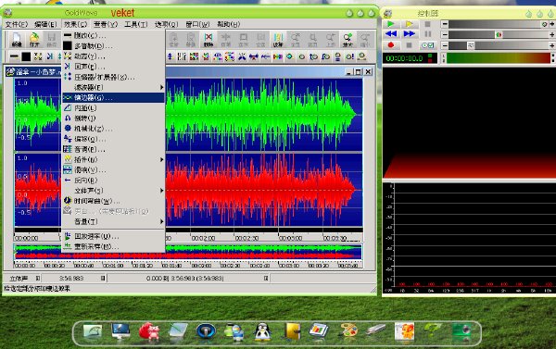Screen dimensions: 556x349
Task: Click the minus button of top volume slider
Action: point(445,24)
